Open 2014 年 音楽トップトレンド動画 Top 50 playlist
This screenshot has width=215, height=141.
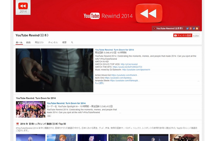tap(43, 124)
